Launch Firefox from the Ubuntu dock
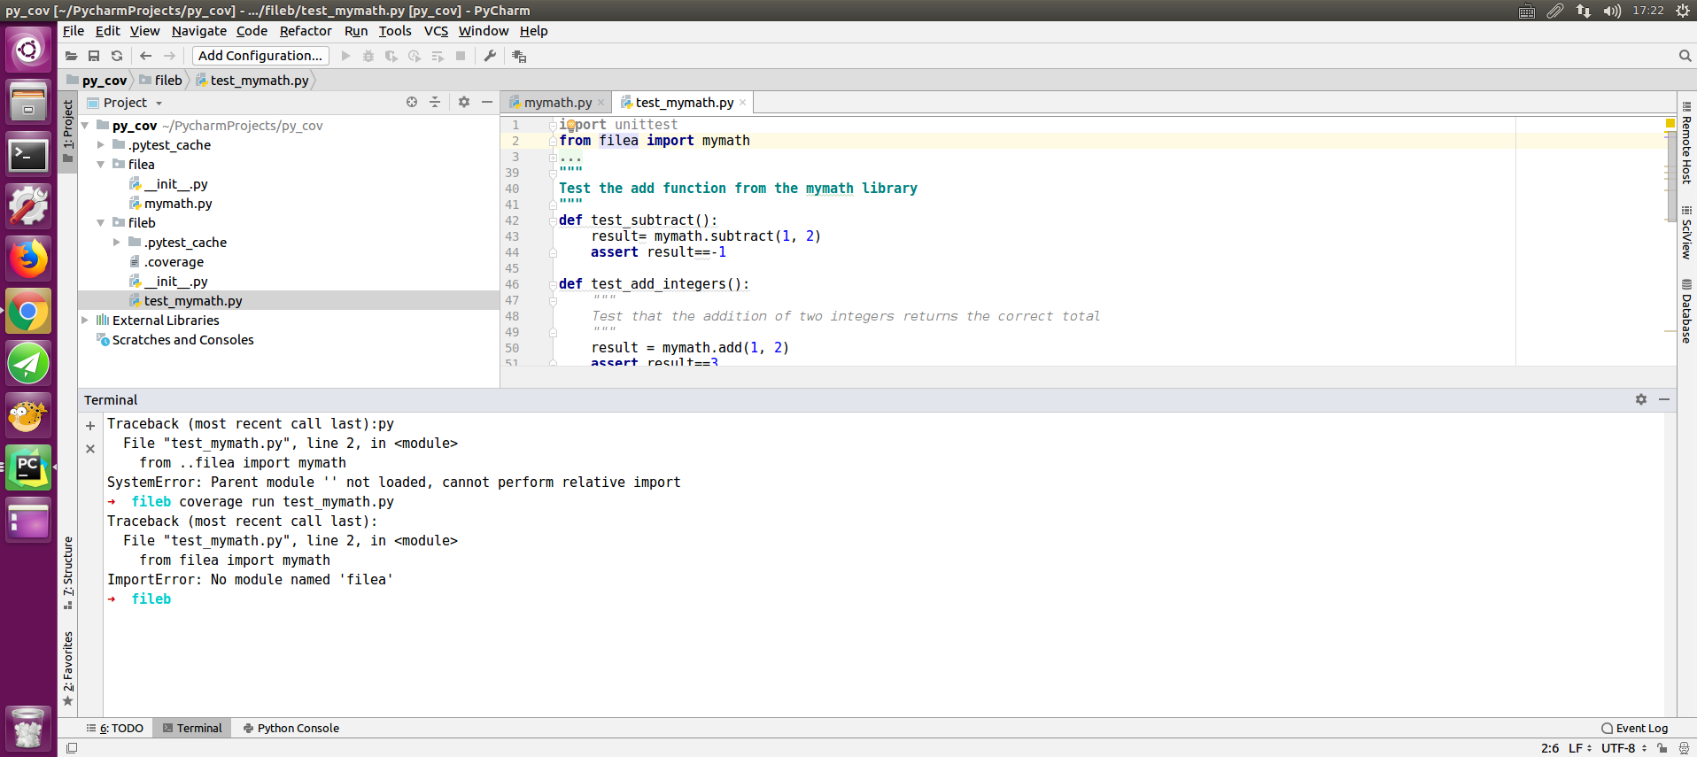The image size is (1697, 757). pos(28,259)
